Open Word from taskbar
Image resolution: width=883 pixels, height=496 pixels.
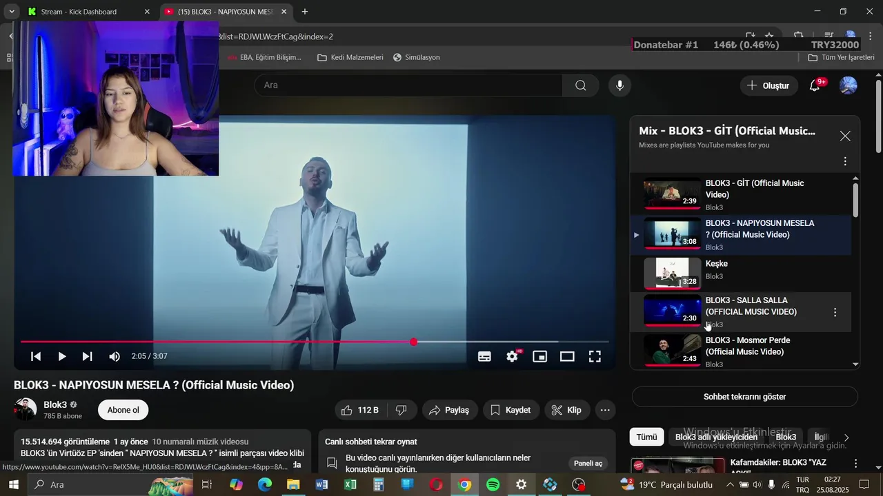[321, 485]
